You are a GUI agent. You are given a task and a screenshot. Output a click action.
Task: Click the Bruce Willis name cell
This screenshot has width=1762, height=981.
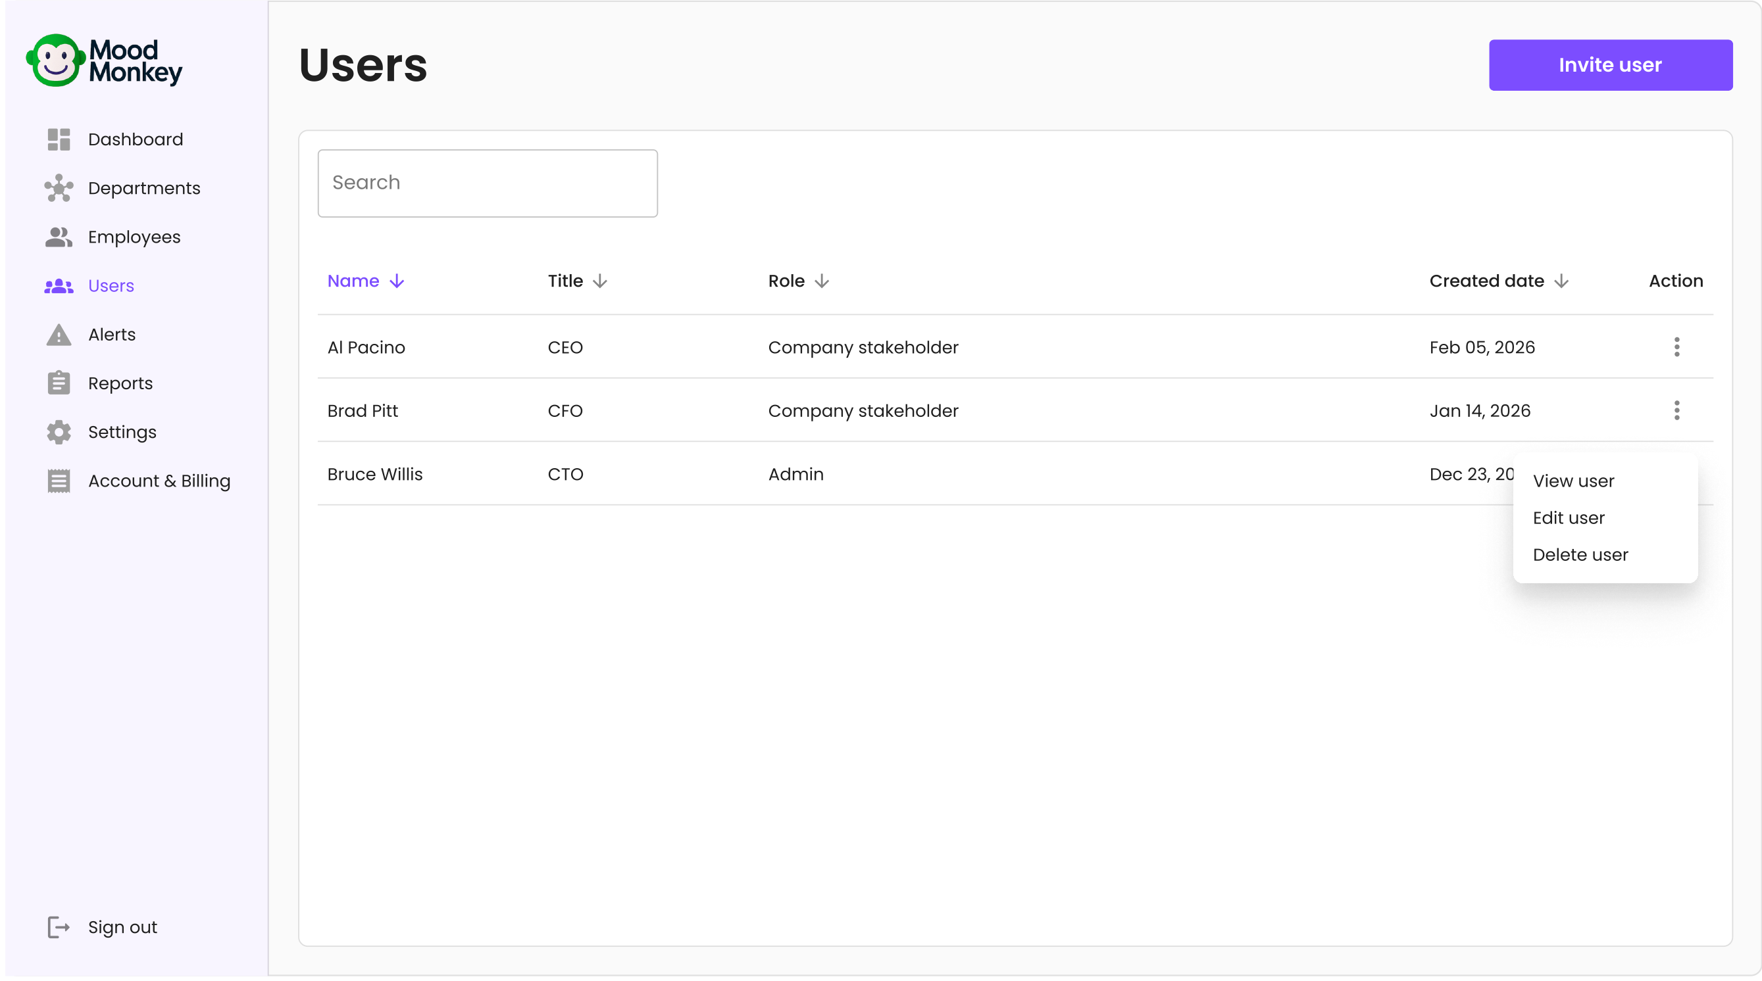coord(375,475)
